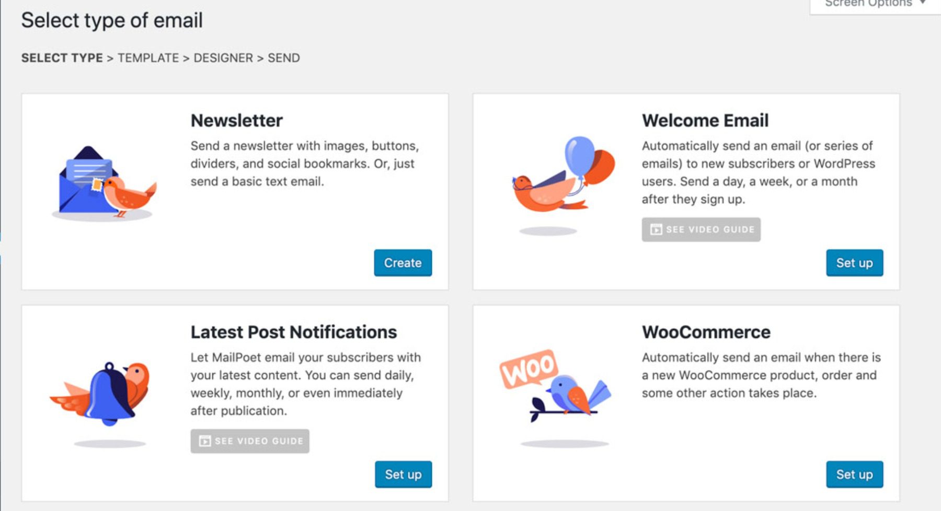Click the Woo speech bubble icon
941x511 pixels.
pos(528,366)
